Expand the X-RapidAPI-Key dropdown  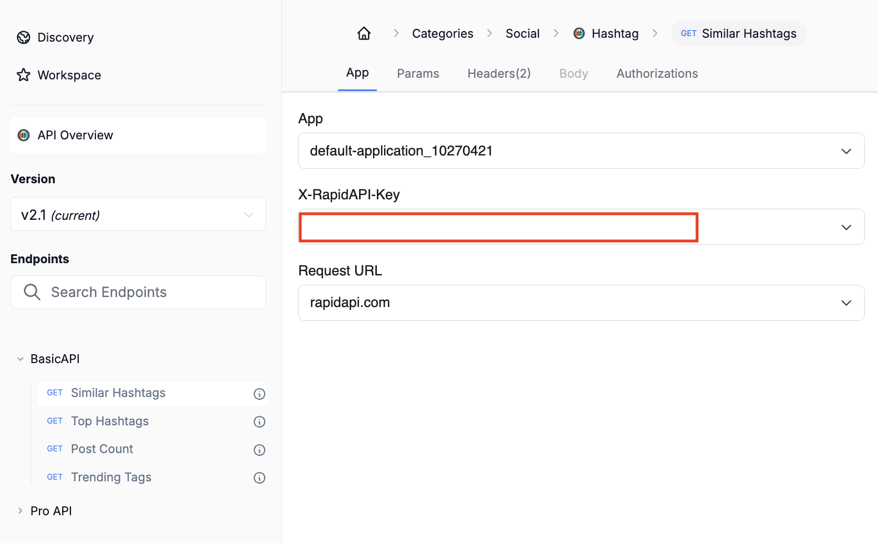[x=846, y=227]
